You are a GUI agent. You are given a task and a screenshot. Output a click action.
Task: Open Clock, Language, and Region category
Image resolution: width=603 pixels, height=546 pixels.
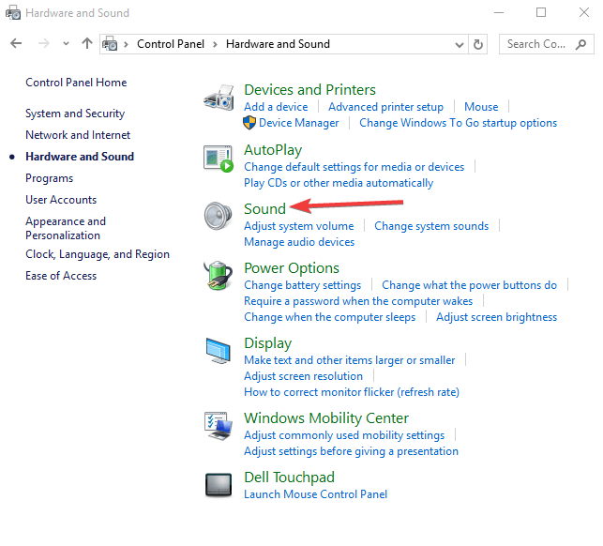coord(98,254)
